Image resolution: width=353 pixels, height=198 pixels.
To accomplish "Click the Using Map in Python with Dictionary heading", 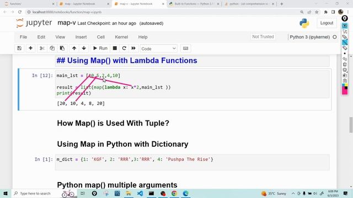I will click(x=122, y=144).
